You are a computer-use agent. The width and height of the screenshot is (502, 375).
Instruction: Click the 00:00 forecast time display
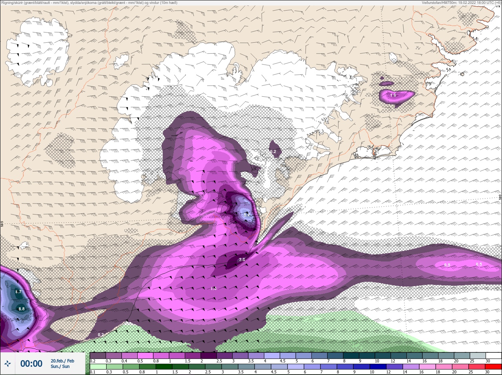pyautogui.click(x=31, y=364)
